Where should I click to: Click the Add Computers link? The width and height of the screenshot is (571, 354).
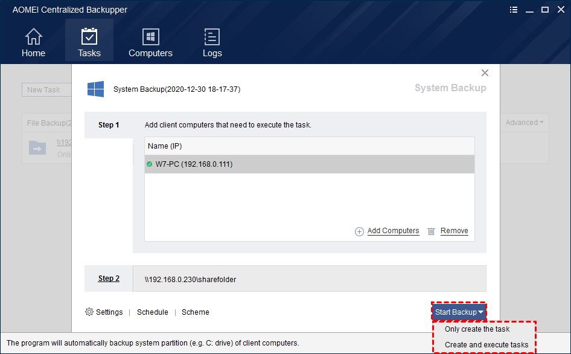click(x=393, y=231)
